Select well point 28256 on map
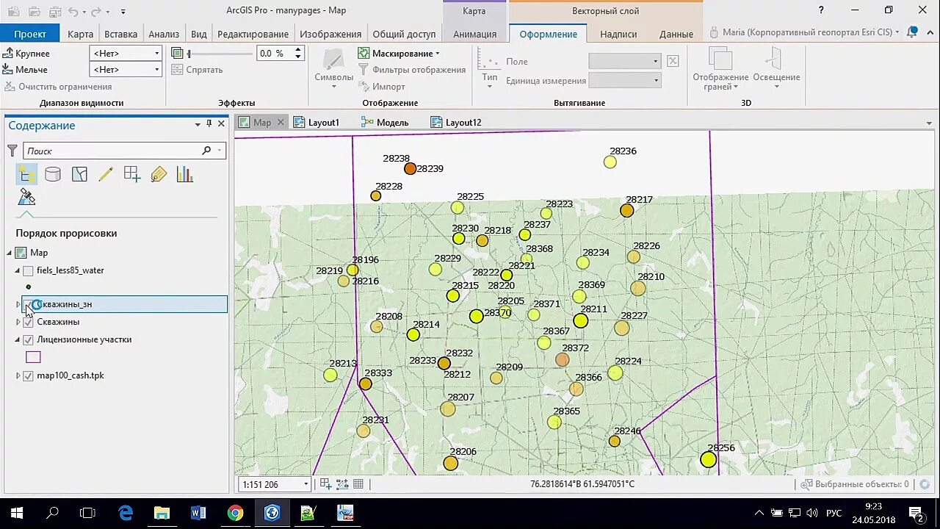Viewport: 940px width, 529px height. click(708, 460)
